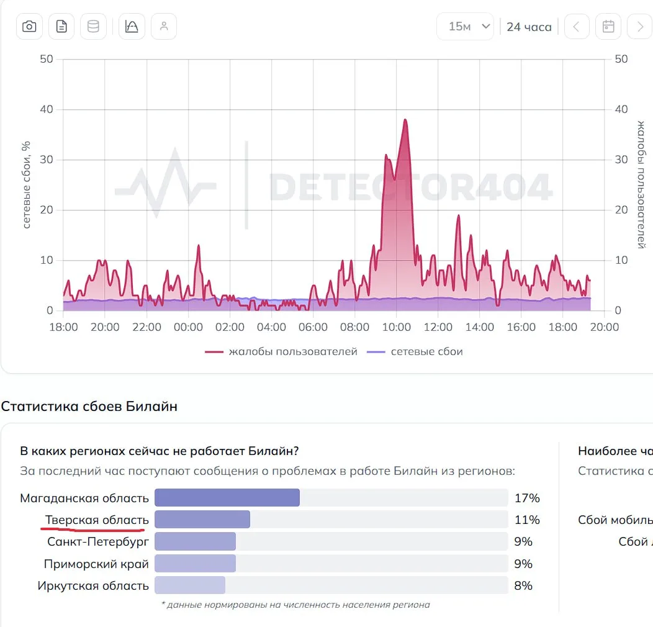Screen dimensions: 653x627
Task: Open the document report icon
Action: [61, 27]
